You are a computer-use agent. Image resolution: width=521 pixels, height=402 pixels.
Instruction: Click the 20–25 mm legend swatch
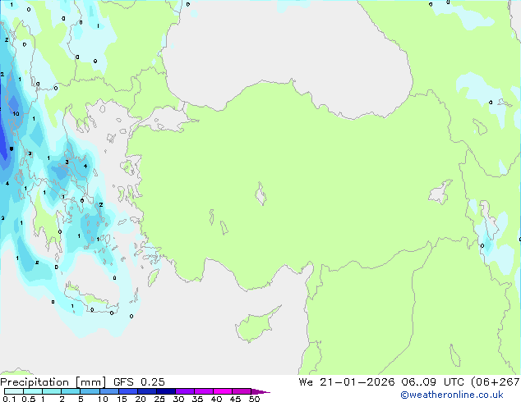tap(147, 391)
